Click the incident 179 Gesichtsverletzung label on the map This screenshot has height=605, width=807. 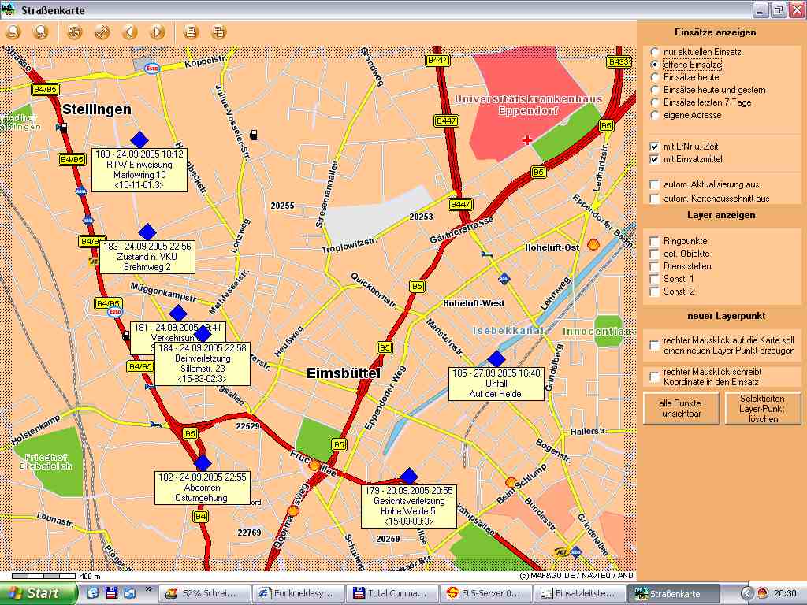(x=408, y=506)
